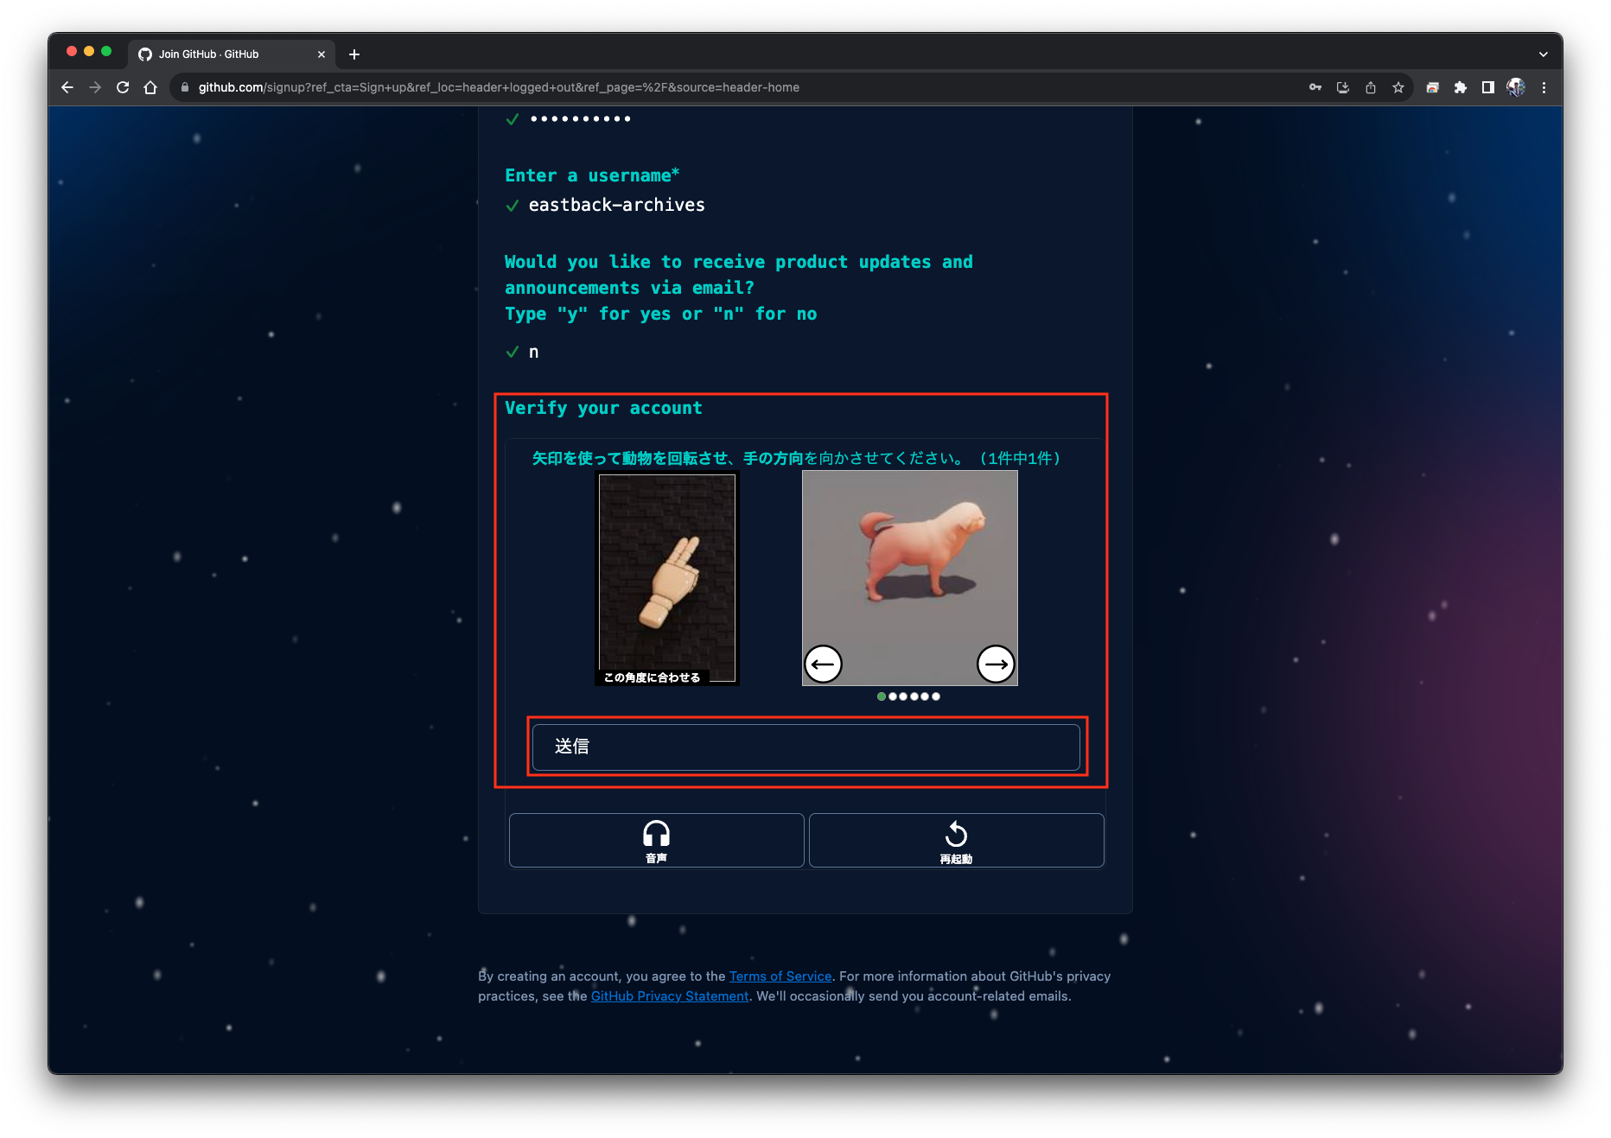Click the hand angle reference image
Image resolution: width=1611 pixels, height=1138 pixels.
tap(667, 577)
